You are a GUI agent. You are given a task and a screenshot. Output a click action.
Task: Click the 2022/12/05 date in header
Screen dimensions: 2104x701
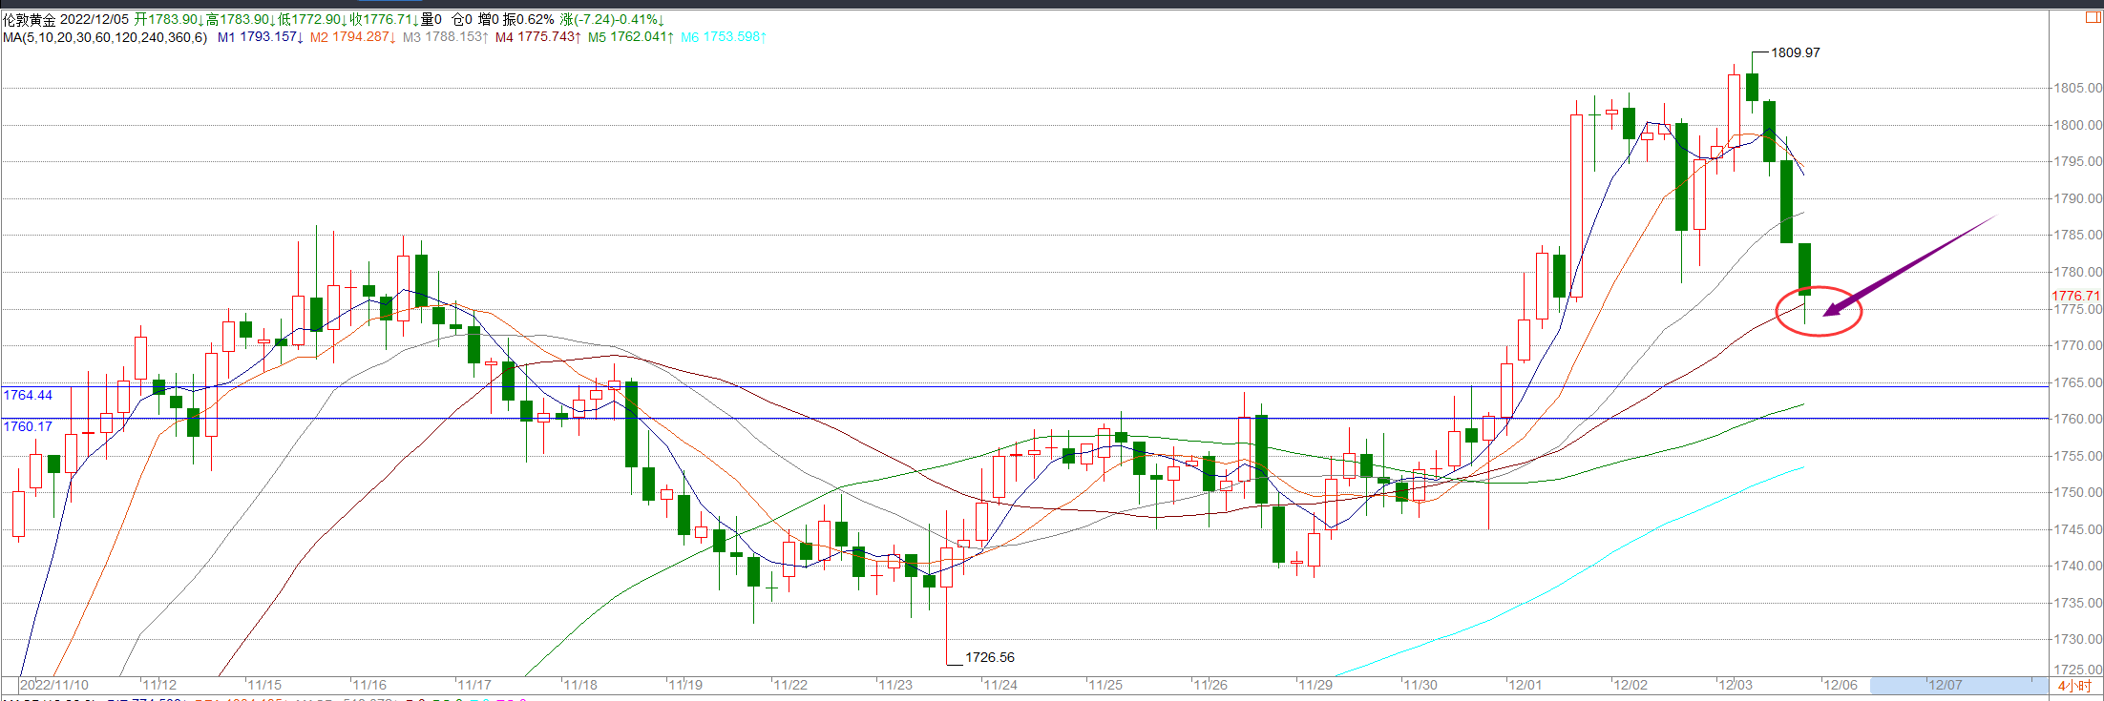[x=94, y=19]
